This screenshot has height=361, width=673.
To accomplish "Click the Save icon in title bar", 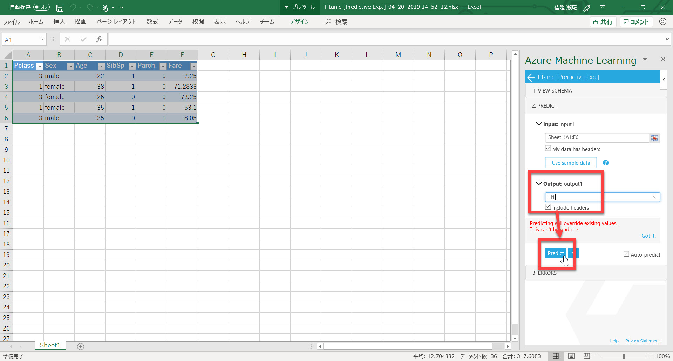I will click(60, 7).
